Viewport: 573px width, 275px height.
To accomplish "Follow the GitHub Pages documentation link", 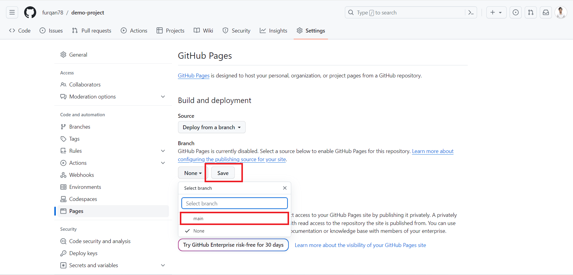I will point(194,76).
